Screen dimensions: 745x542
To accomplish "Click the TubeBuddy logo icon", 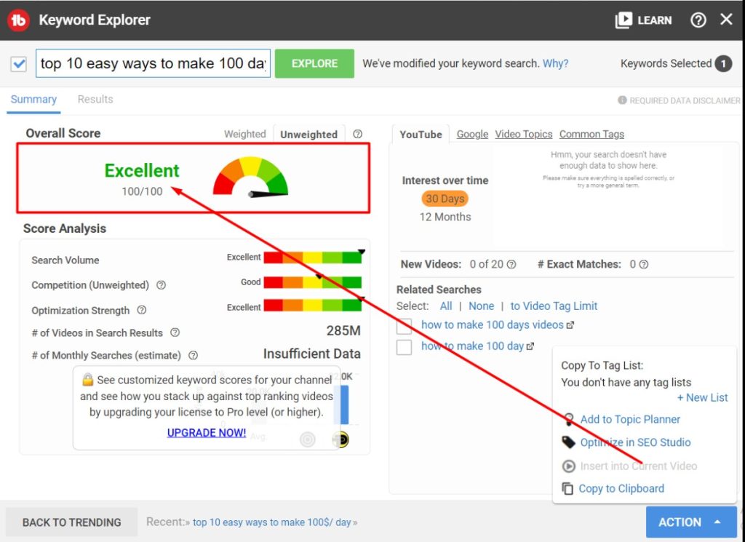I will pyautogui.click(x=19, y=20).
